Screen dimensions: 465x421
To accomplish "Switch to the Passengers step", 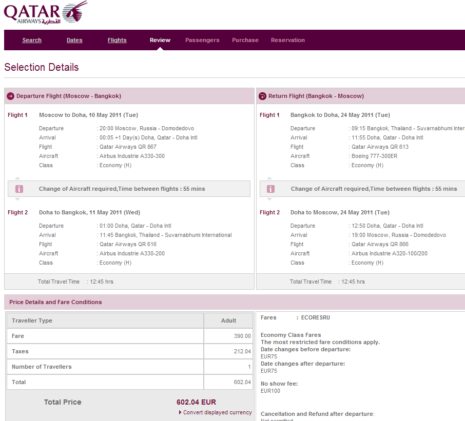I will pyautogui.click(x=202, y=40).
